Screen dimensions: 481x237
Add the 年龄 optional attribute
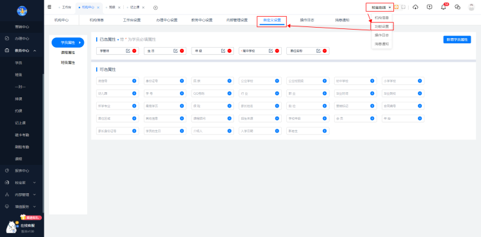[420, 118]
